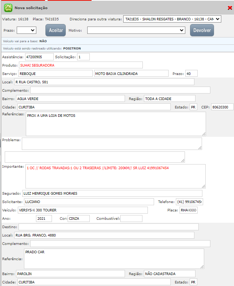Click the Telefone field
The image size is (234, 286).
coord(189,202)
